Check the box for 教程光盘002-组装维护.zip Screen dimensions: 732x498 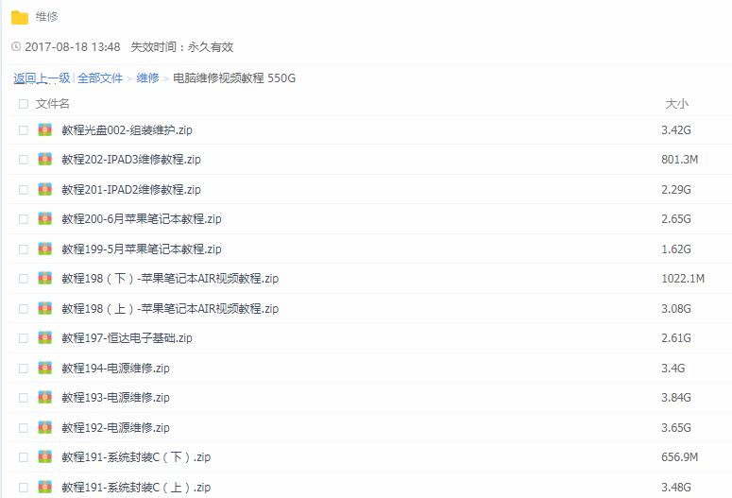pos(24,130)
